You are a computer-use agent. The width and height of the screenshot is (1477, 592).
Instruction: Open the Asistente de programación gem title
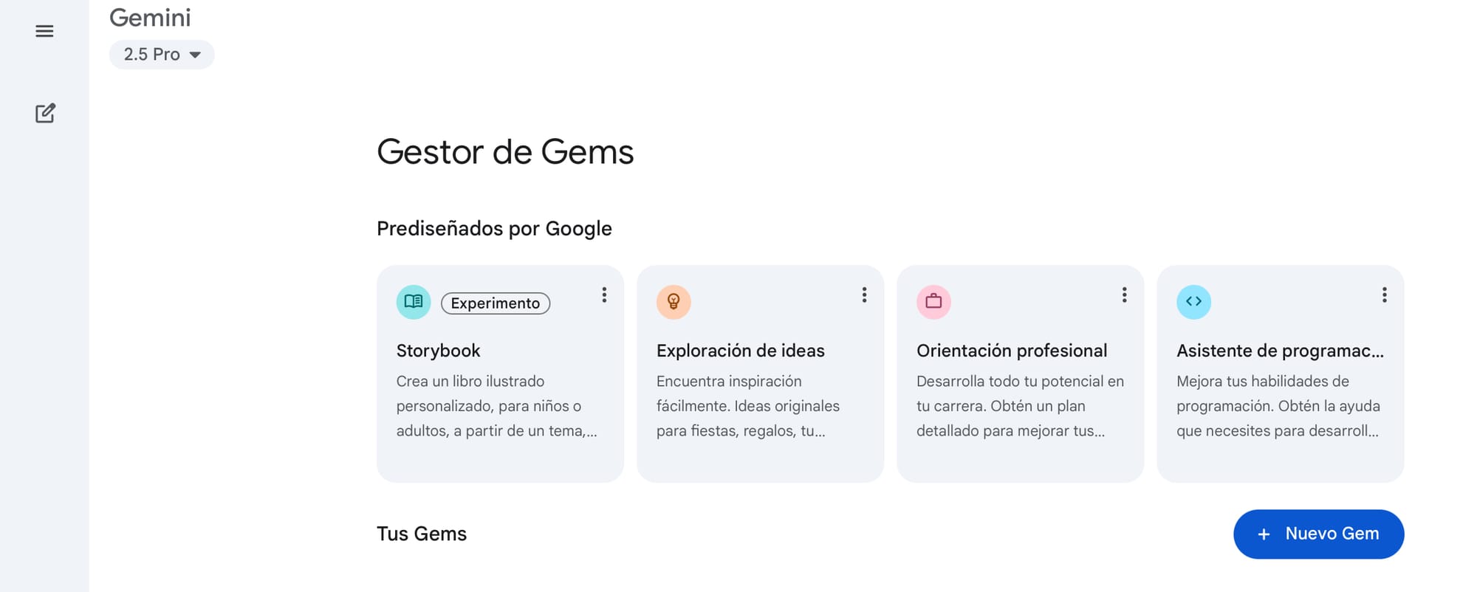click(x=1280, y=351)
